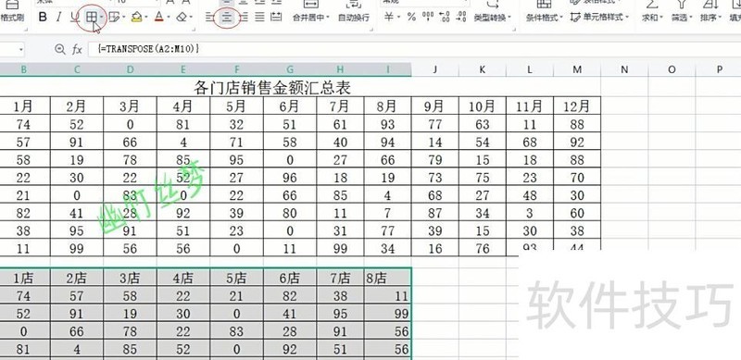
Task: Select column N header
Action: (624, 69)
